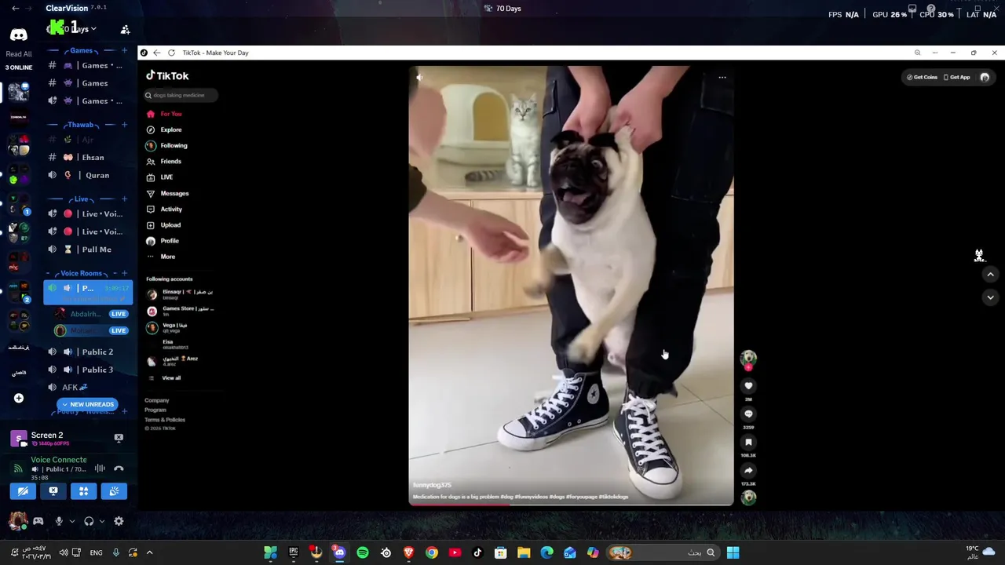Viewport: 1005px width, 565px height.
Task: Seek using the video progress bar
Action: 571,504
